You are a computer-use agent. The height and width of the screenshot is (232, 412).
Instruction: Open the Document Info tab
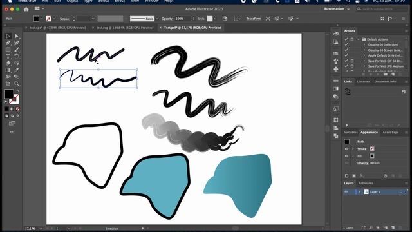pos(385,82)
